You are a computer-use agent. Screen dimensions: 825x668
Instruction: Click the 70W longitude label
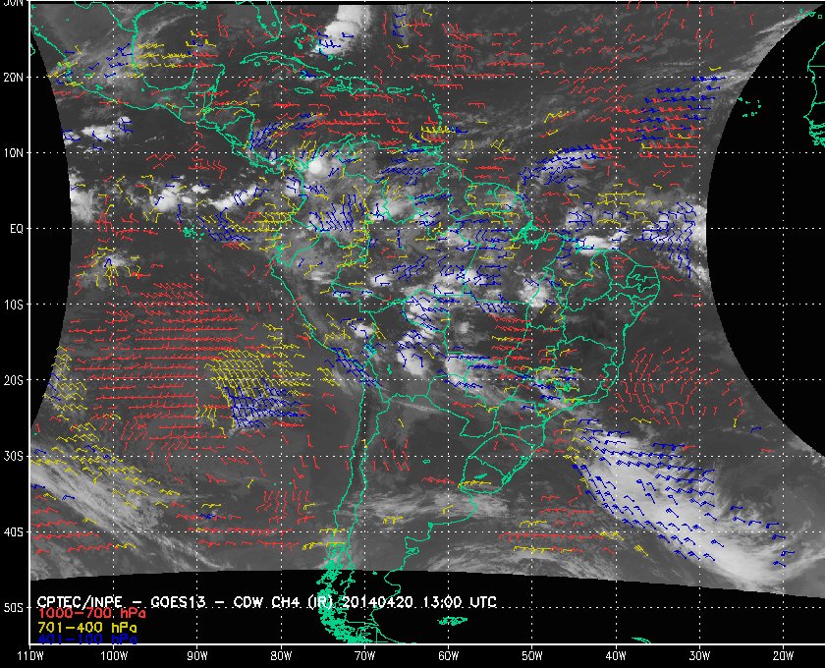click(364, 656)
